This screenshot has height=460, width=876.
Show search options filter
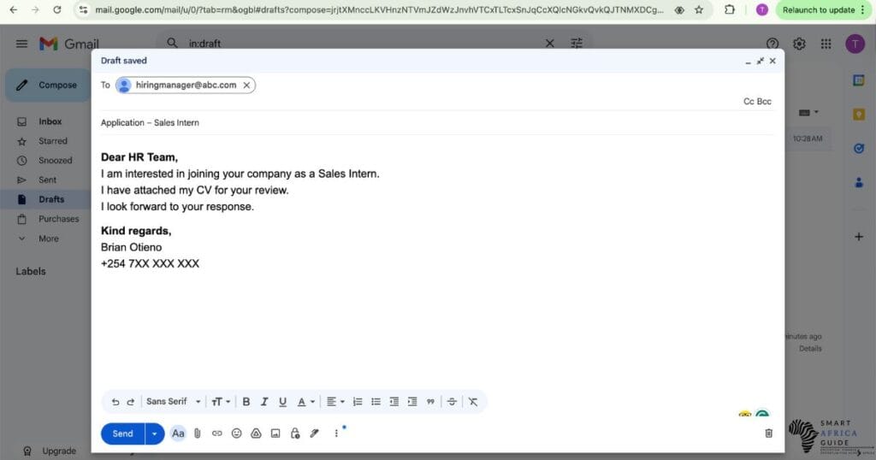pos(577,43)
